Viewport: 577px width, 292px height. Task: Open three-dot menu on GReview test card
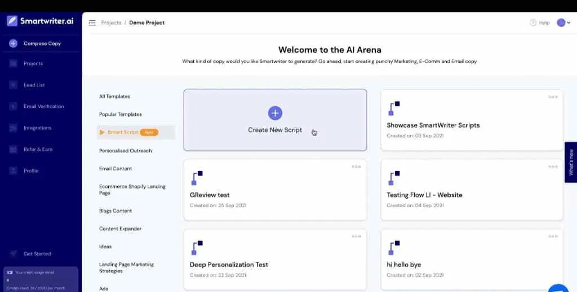pos(356,167)
